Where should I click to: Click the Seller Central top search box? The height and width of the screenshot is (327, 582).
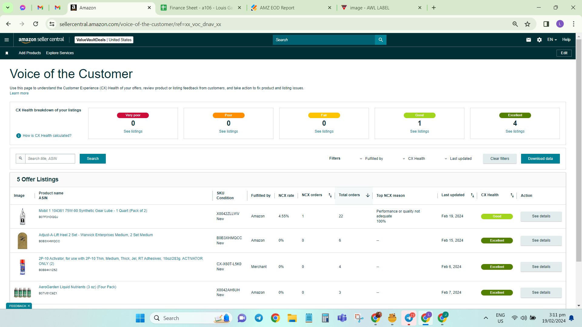(x=324, y=40)
